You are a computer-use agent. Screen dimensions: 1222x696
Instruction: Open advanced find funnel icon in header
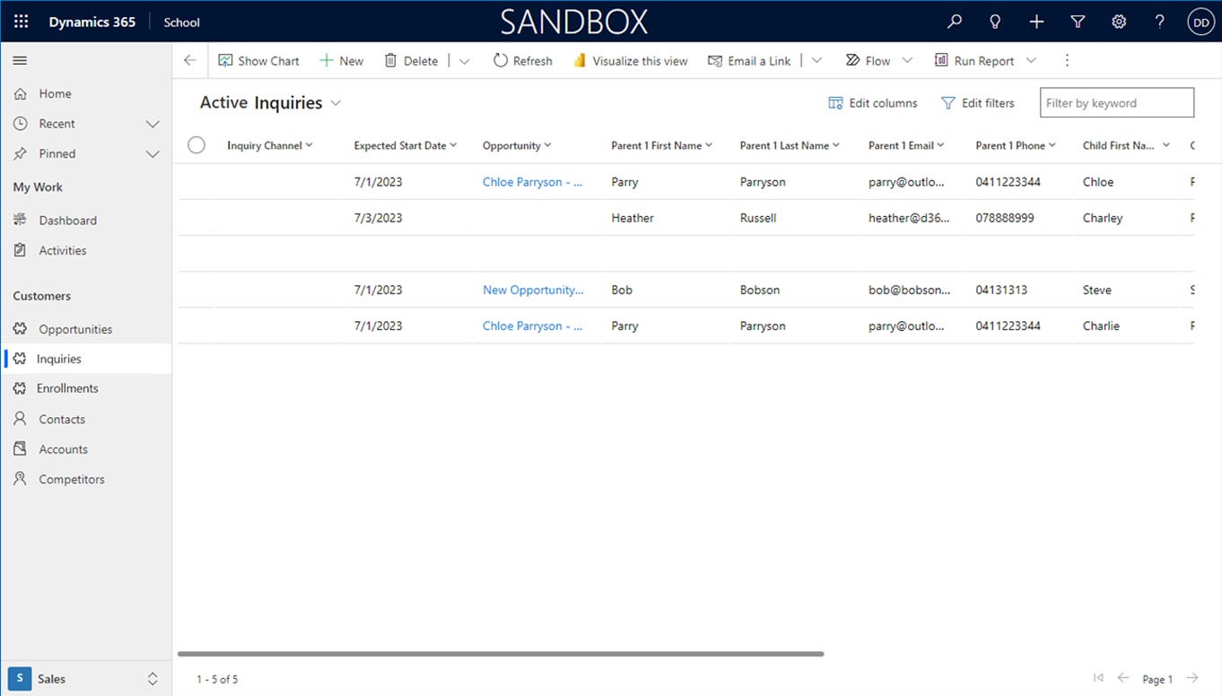pos(1078,22)
